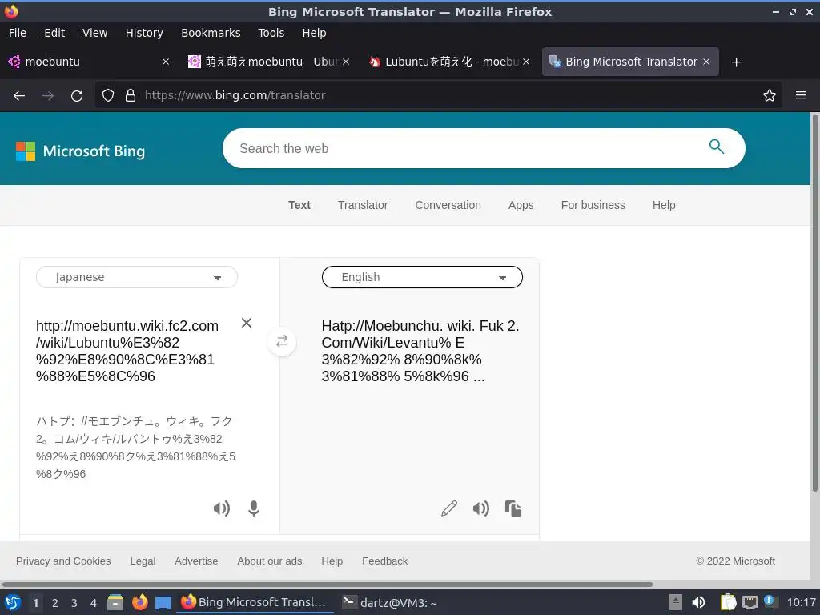Open the View menu
This screenshot has width=820, height=615.
(x=94, y=33)
